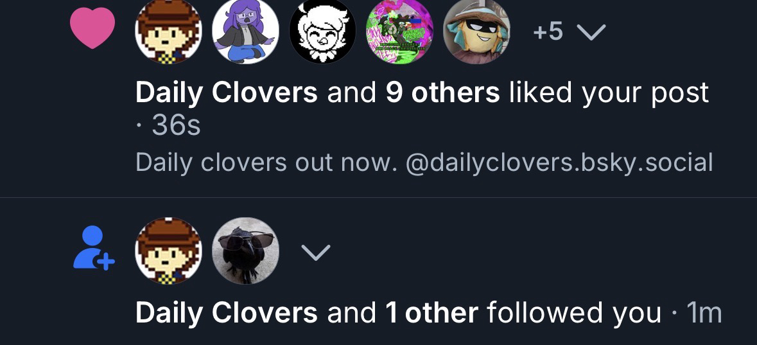The image size is (757, 345).
Task: Open pixel cowboy avatar in followers row
Action: (168, 251)
